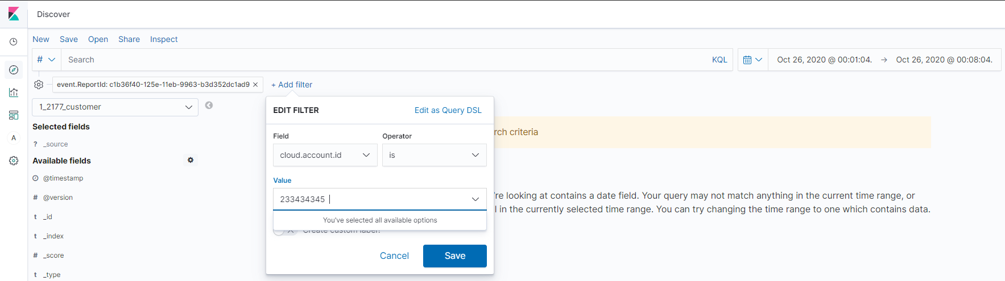Expand the Operator dropdown showing 'is'
The image size is (1005, 281).
point(434,155)
